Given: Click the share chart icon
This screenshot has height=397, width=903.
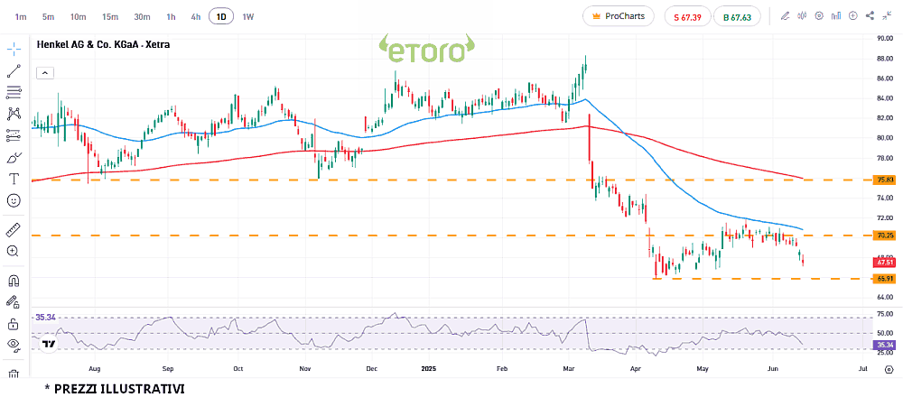Looking at the screenshot, I should click(x=870, y=15).
